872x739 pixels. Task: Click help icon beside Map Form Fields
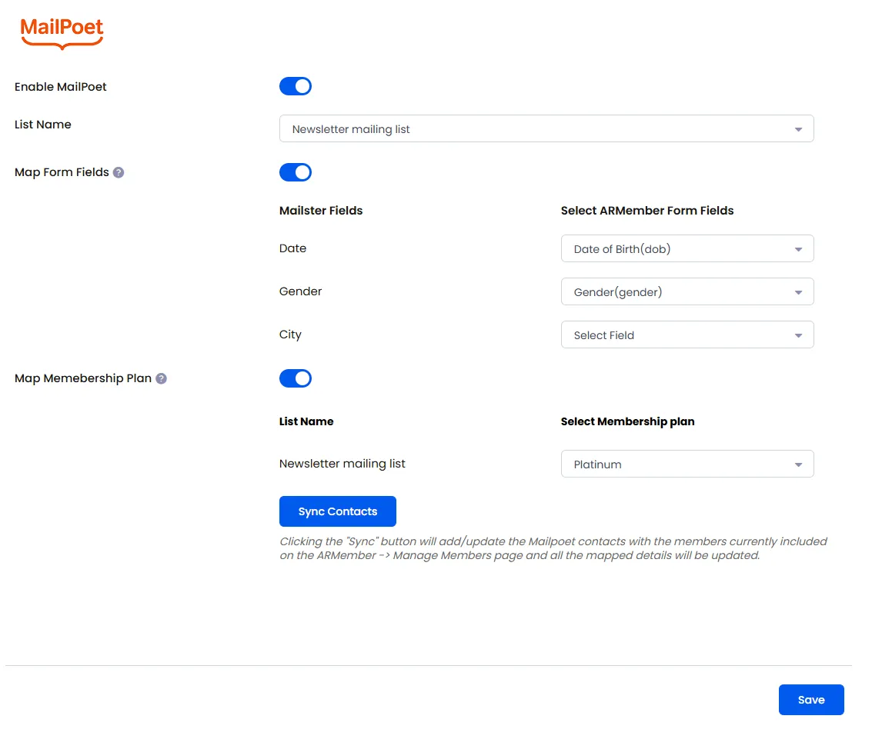[x=119, y=173]
